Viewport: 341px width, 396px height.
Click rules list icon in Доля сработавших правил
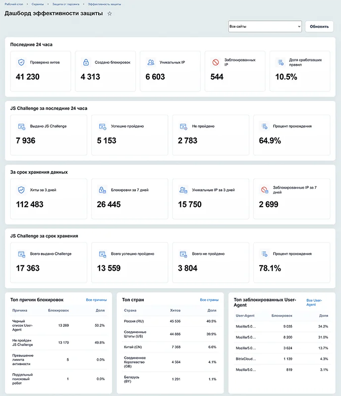tap(281, 62)
